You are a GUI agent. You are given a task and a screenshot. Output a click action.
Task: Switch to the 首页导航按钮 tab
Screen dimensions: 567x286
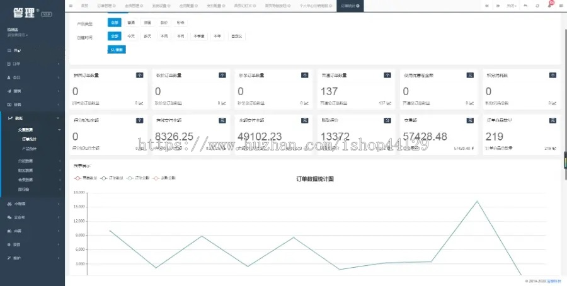278,6
